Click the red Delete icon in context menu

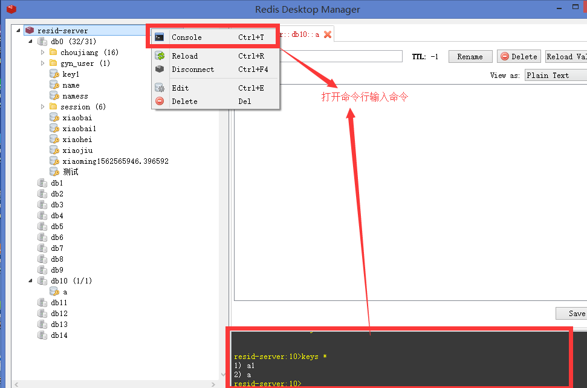(160, 101)
